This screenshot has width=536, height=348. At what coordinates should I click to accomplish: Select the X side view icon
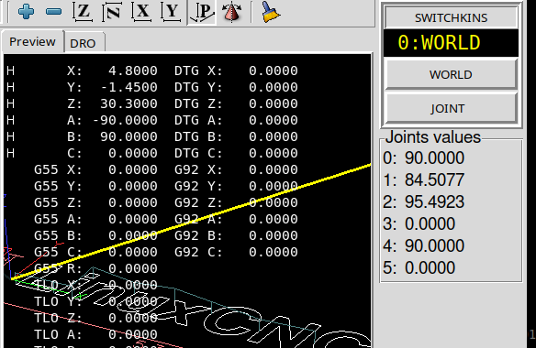tap(142, 12)
